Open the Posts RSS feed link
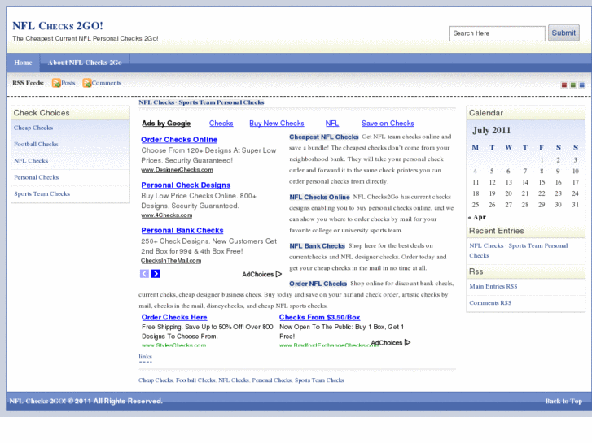This screenshot has height=443, width=592. coord(68,83)
